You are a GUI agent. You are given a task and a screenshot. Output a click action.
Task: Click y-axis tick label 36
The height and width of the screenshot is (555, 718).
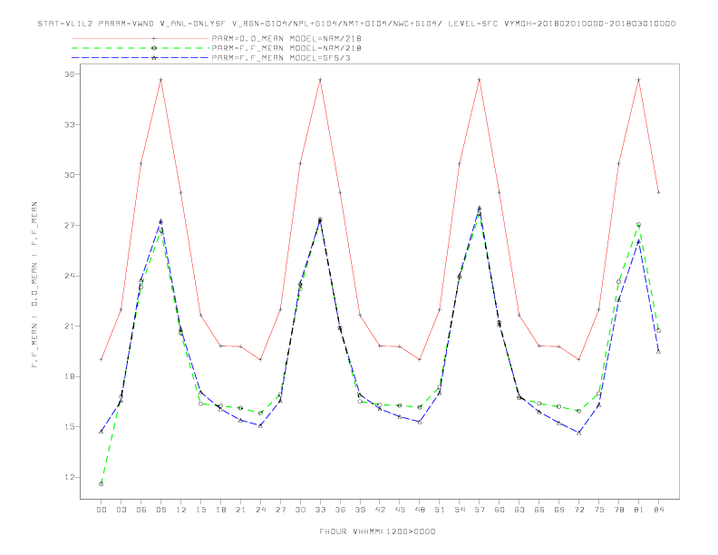69,74
